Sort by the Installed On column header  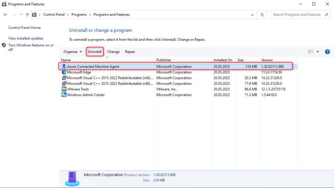click(224, 60)
